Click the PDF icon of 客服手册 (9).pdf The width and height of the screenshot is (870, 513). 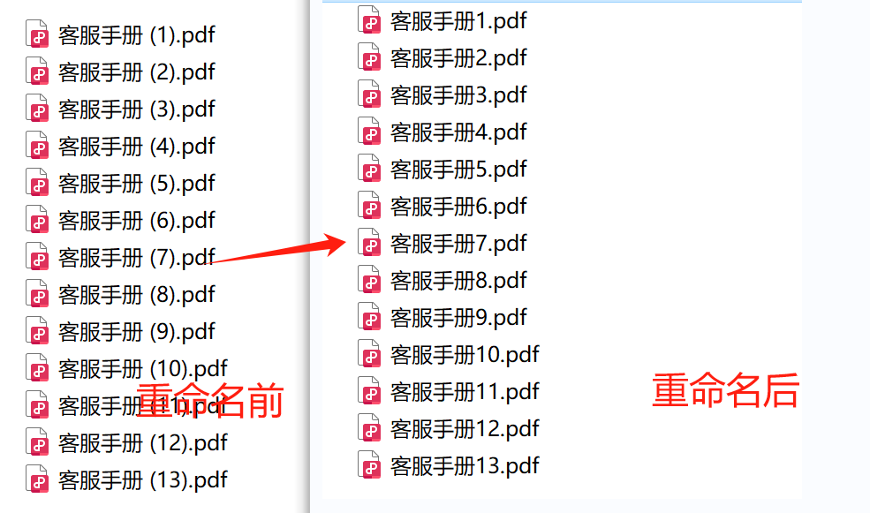37,331
